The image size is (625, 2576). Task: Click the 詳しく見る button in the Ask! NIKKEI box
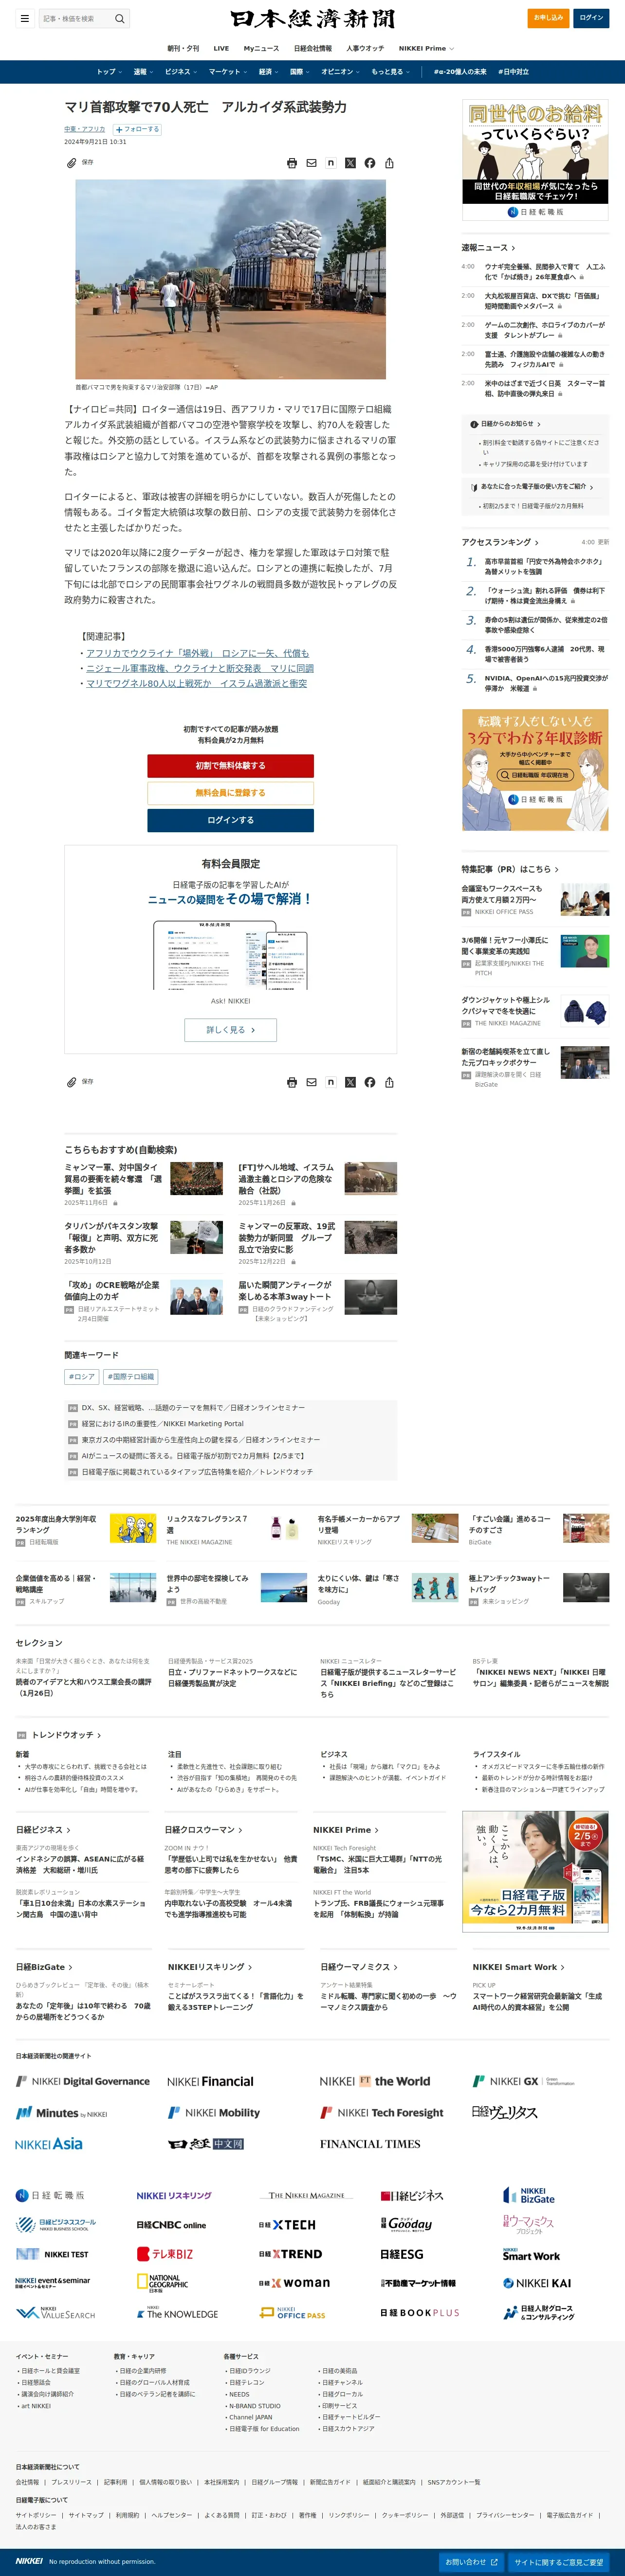pyautogui.click(x=230, y=1030)
